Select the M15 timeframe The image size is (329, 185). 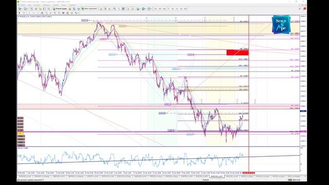pyautogui.click(x=164, y=9)
